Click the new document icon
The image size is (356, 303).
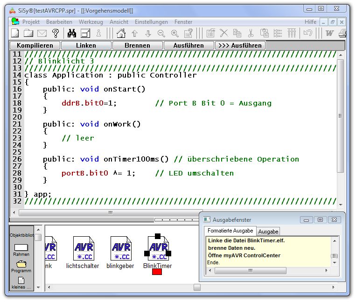pos(15,33)
